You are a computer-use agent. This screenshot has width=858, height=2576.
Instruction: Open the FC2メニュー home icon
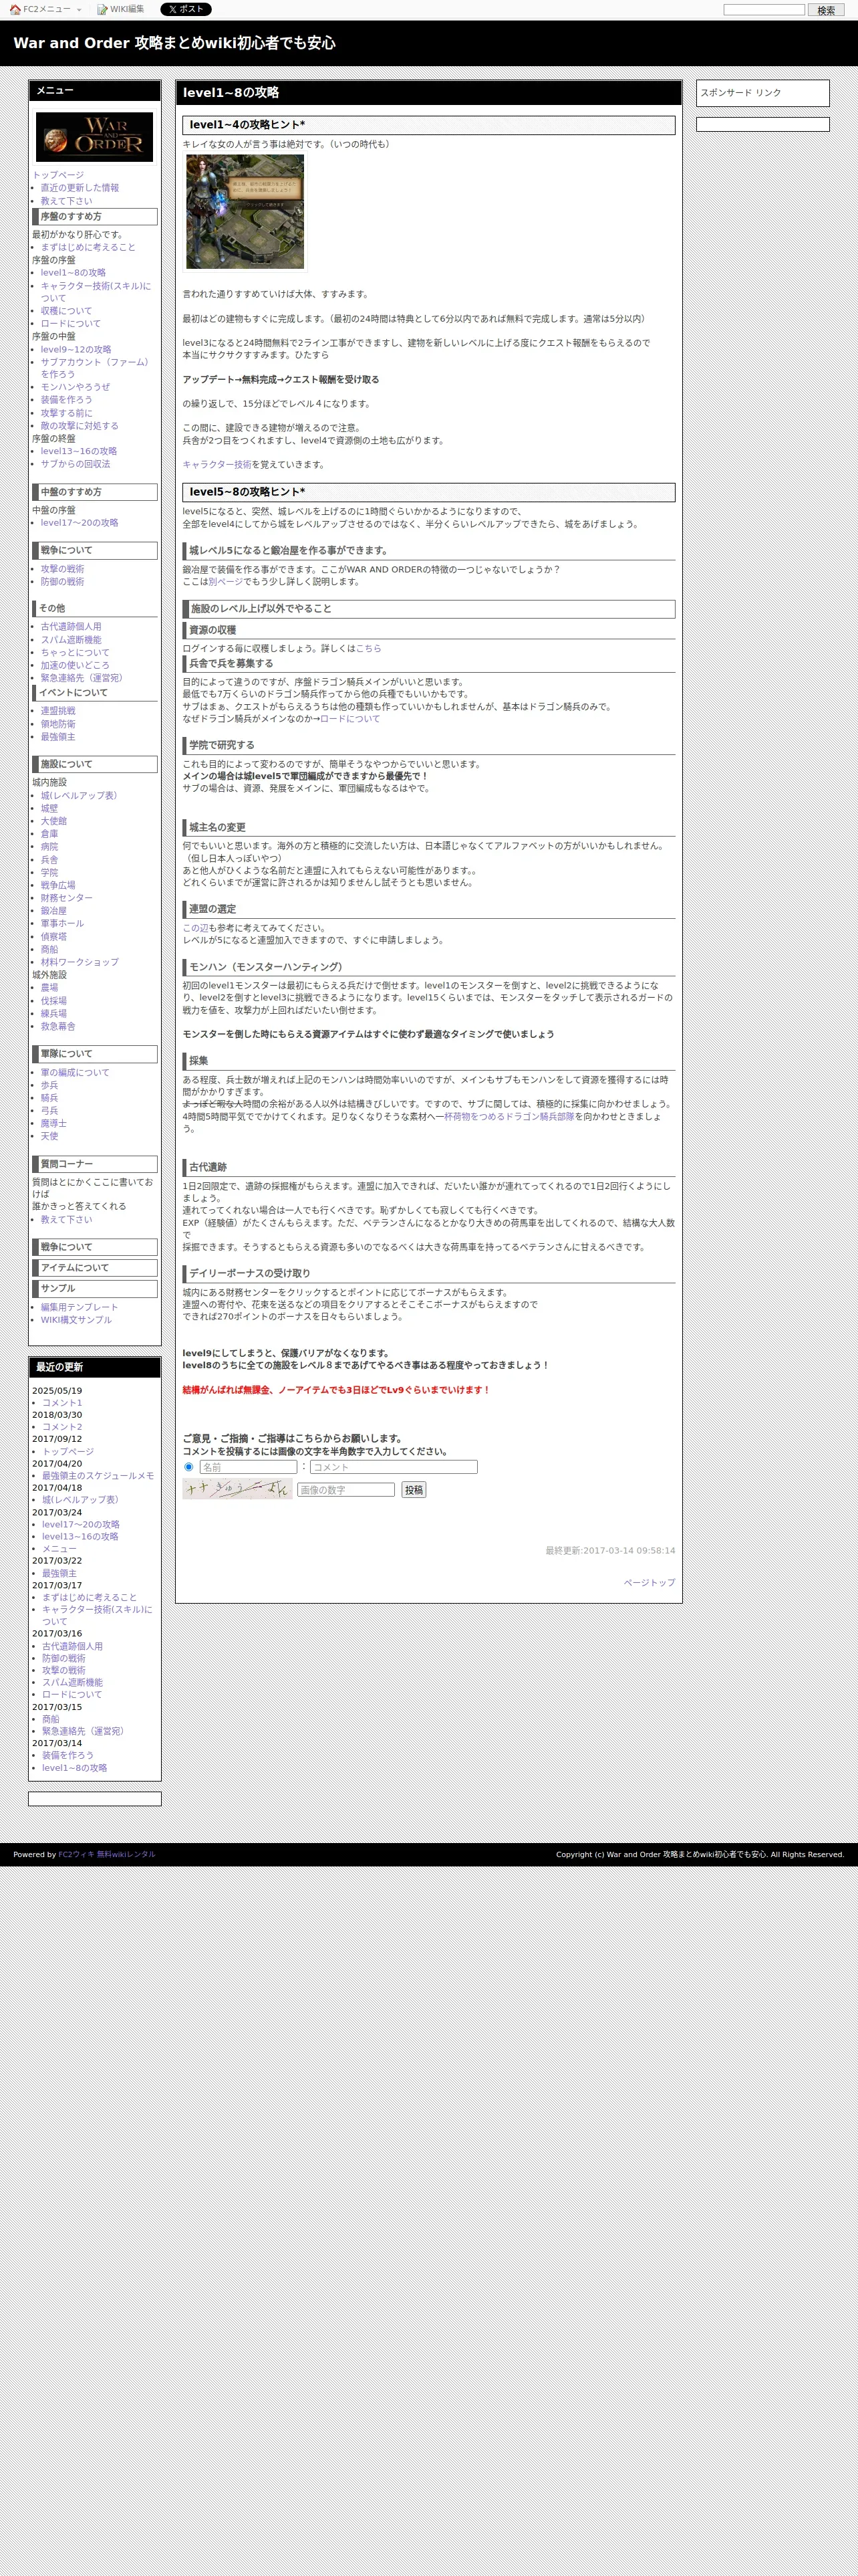[x=15, y=9]
